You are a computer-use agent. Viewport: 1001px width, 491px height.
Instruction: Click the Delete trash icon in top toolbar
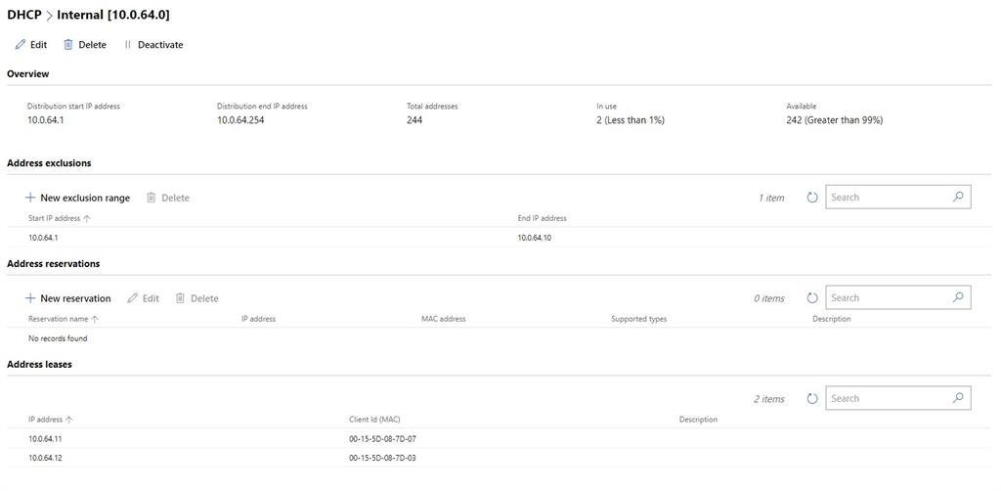(x=68, y=45)
